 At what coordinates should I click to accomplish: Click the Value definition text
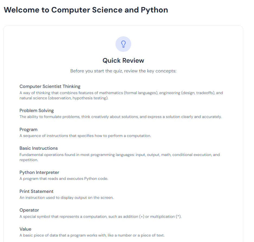(92, 235)
